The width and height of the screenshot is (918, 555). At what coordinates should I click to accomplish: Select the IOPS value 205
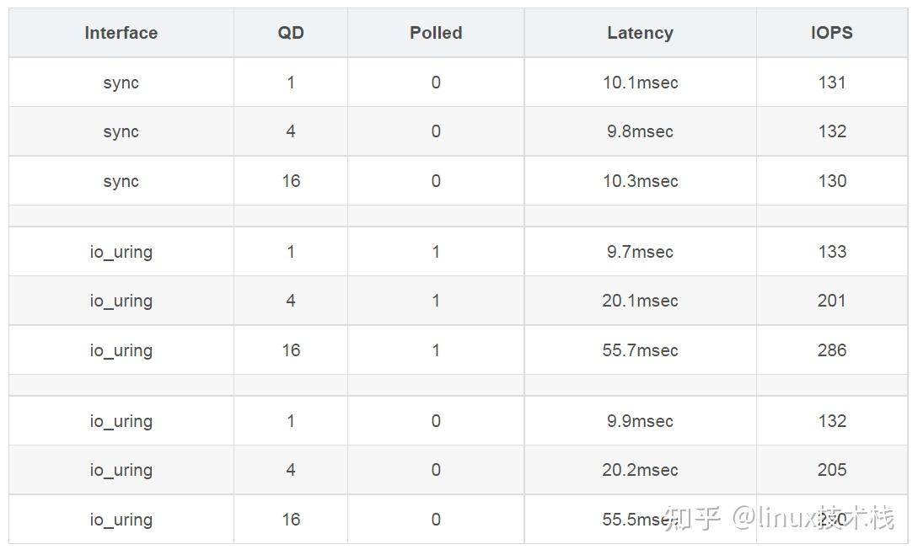[831, 470]
